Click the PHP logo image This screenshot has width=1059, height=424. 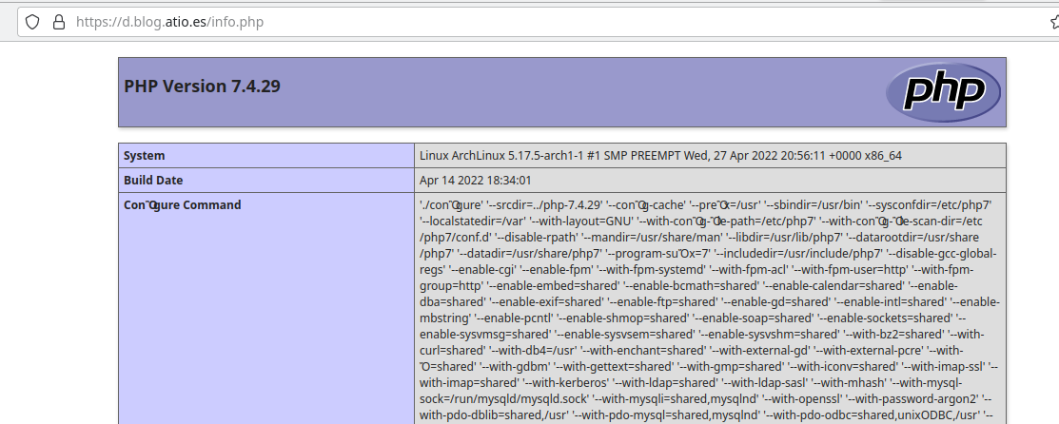(x=941, y=92)
